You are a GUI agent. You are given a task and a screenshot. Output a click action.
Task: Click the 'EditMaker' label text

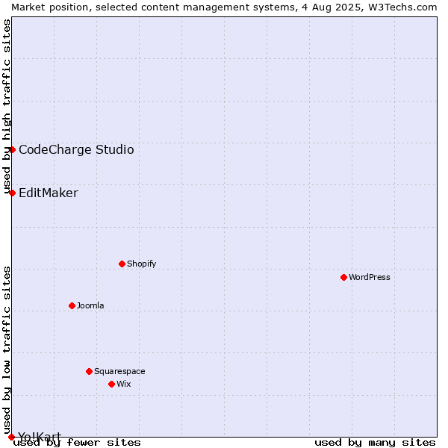[49, 193]
